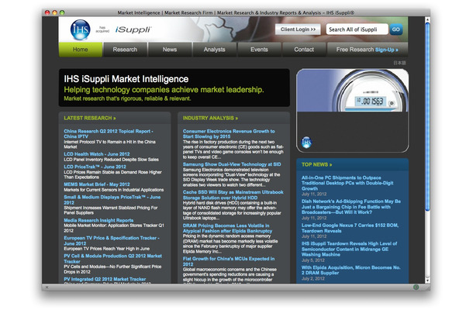The height and width of the screenshot is (310, 473).
Task: Click the smart meter banner image
Action: 352,91
